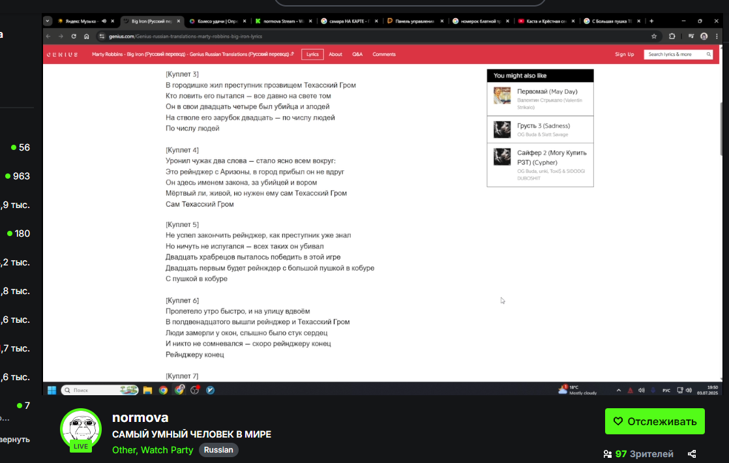
Task: Open the Other, Watch Party category link
Action: click(153, 450)
